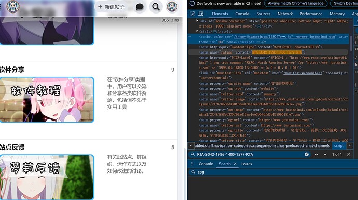Open the 站点反馈 category heading
This screenshot has height=200, width=358.
[12, 147]
